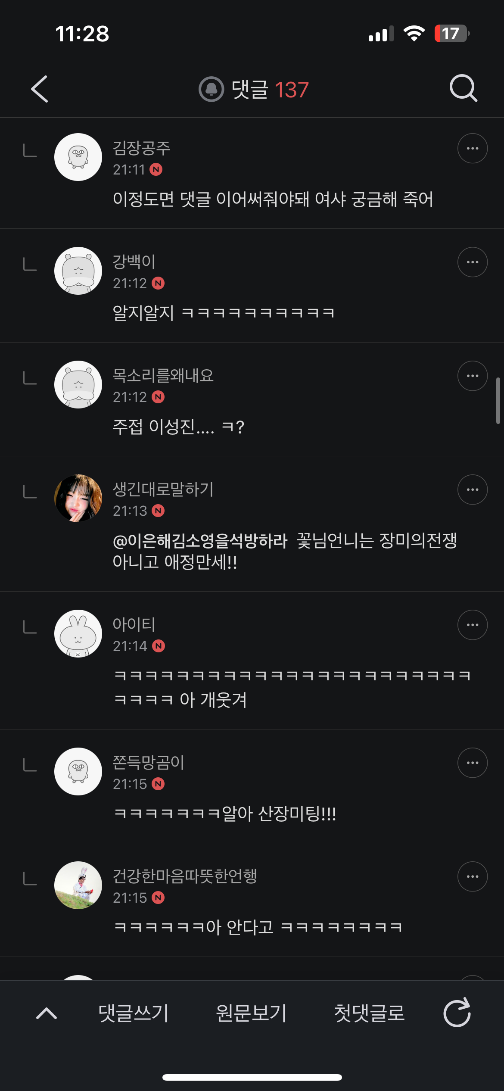Open more options for 강백이's comment
This screenshot has height=1091, width=504.
pos(472,262)
